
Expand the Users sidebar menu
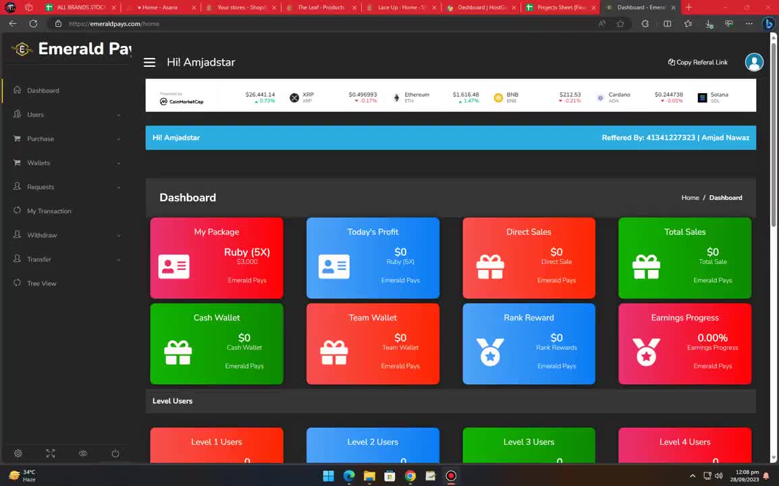click(x=67, y=114)
